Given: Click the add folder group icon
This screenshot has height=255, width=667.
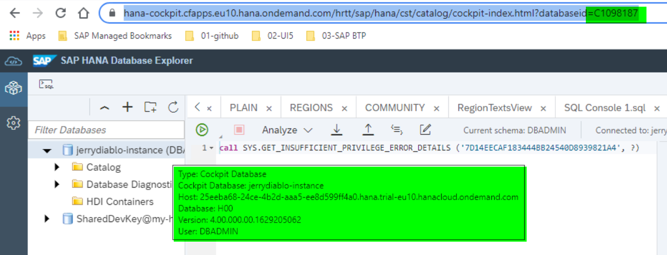Looking at the screenshot, I should click(150, 107).
